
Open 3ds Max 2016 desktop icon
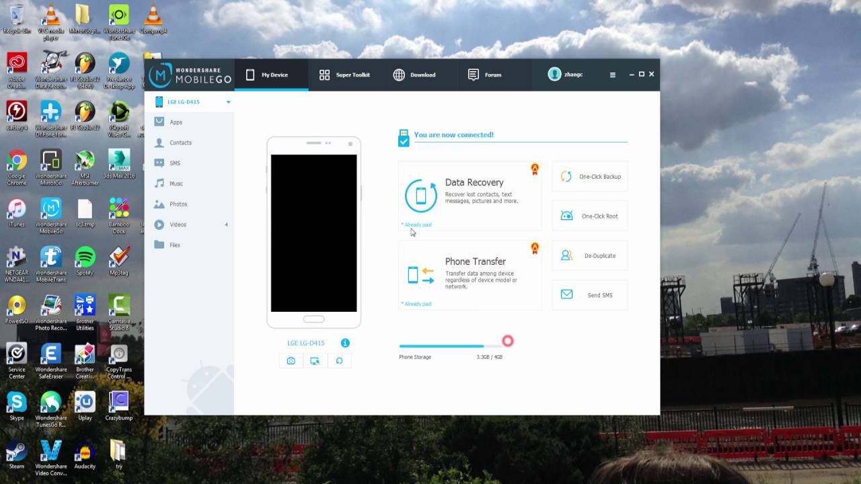click(119, 164)
